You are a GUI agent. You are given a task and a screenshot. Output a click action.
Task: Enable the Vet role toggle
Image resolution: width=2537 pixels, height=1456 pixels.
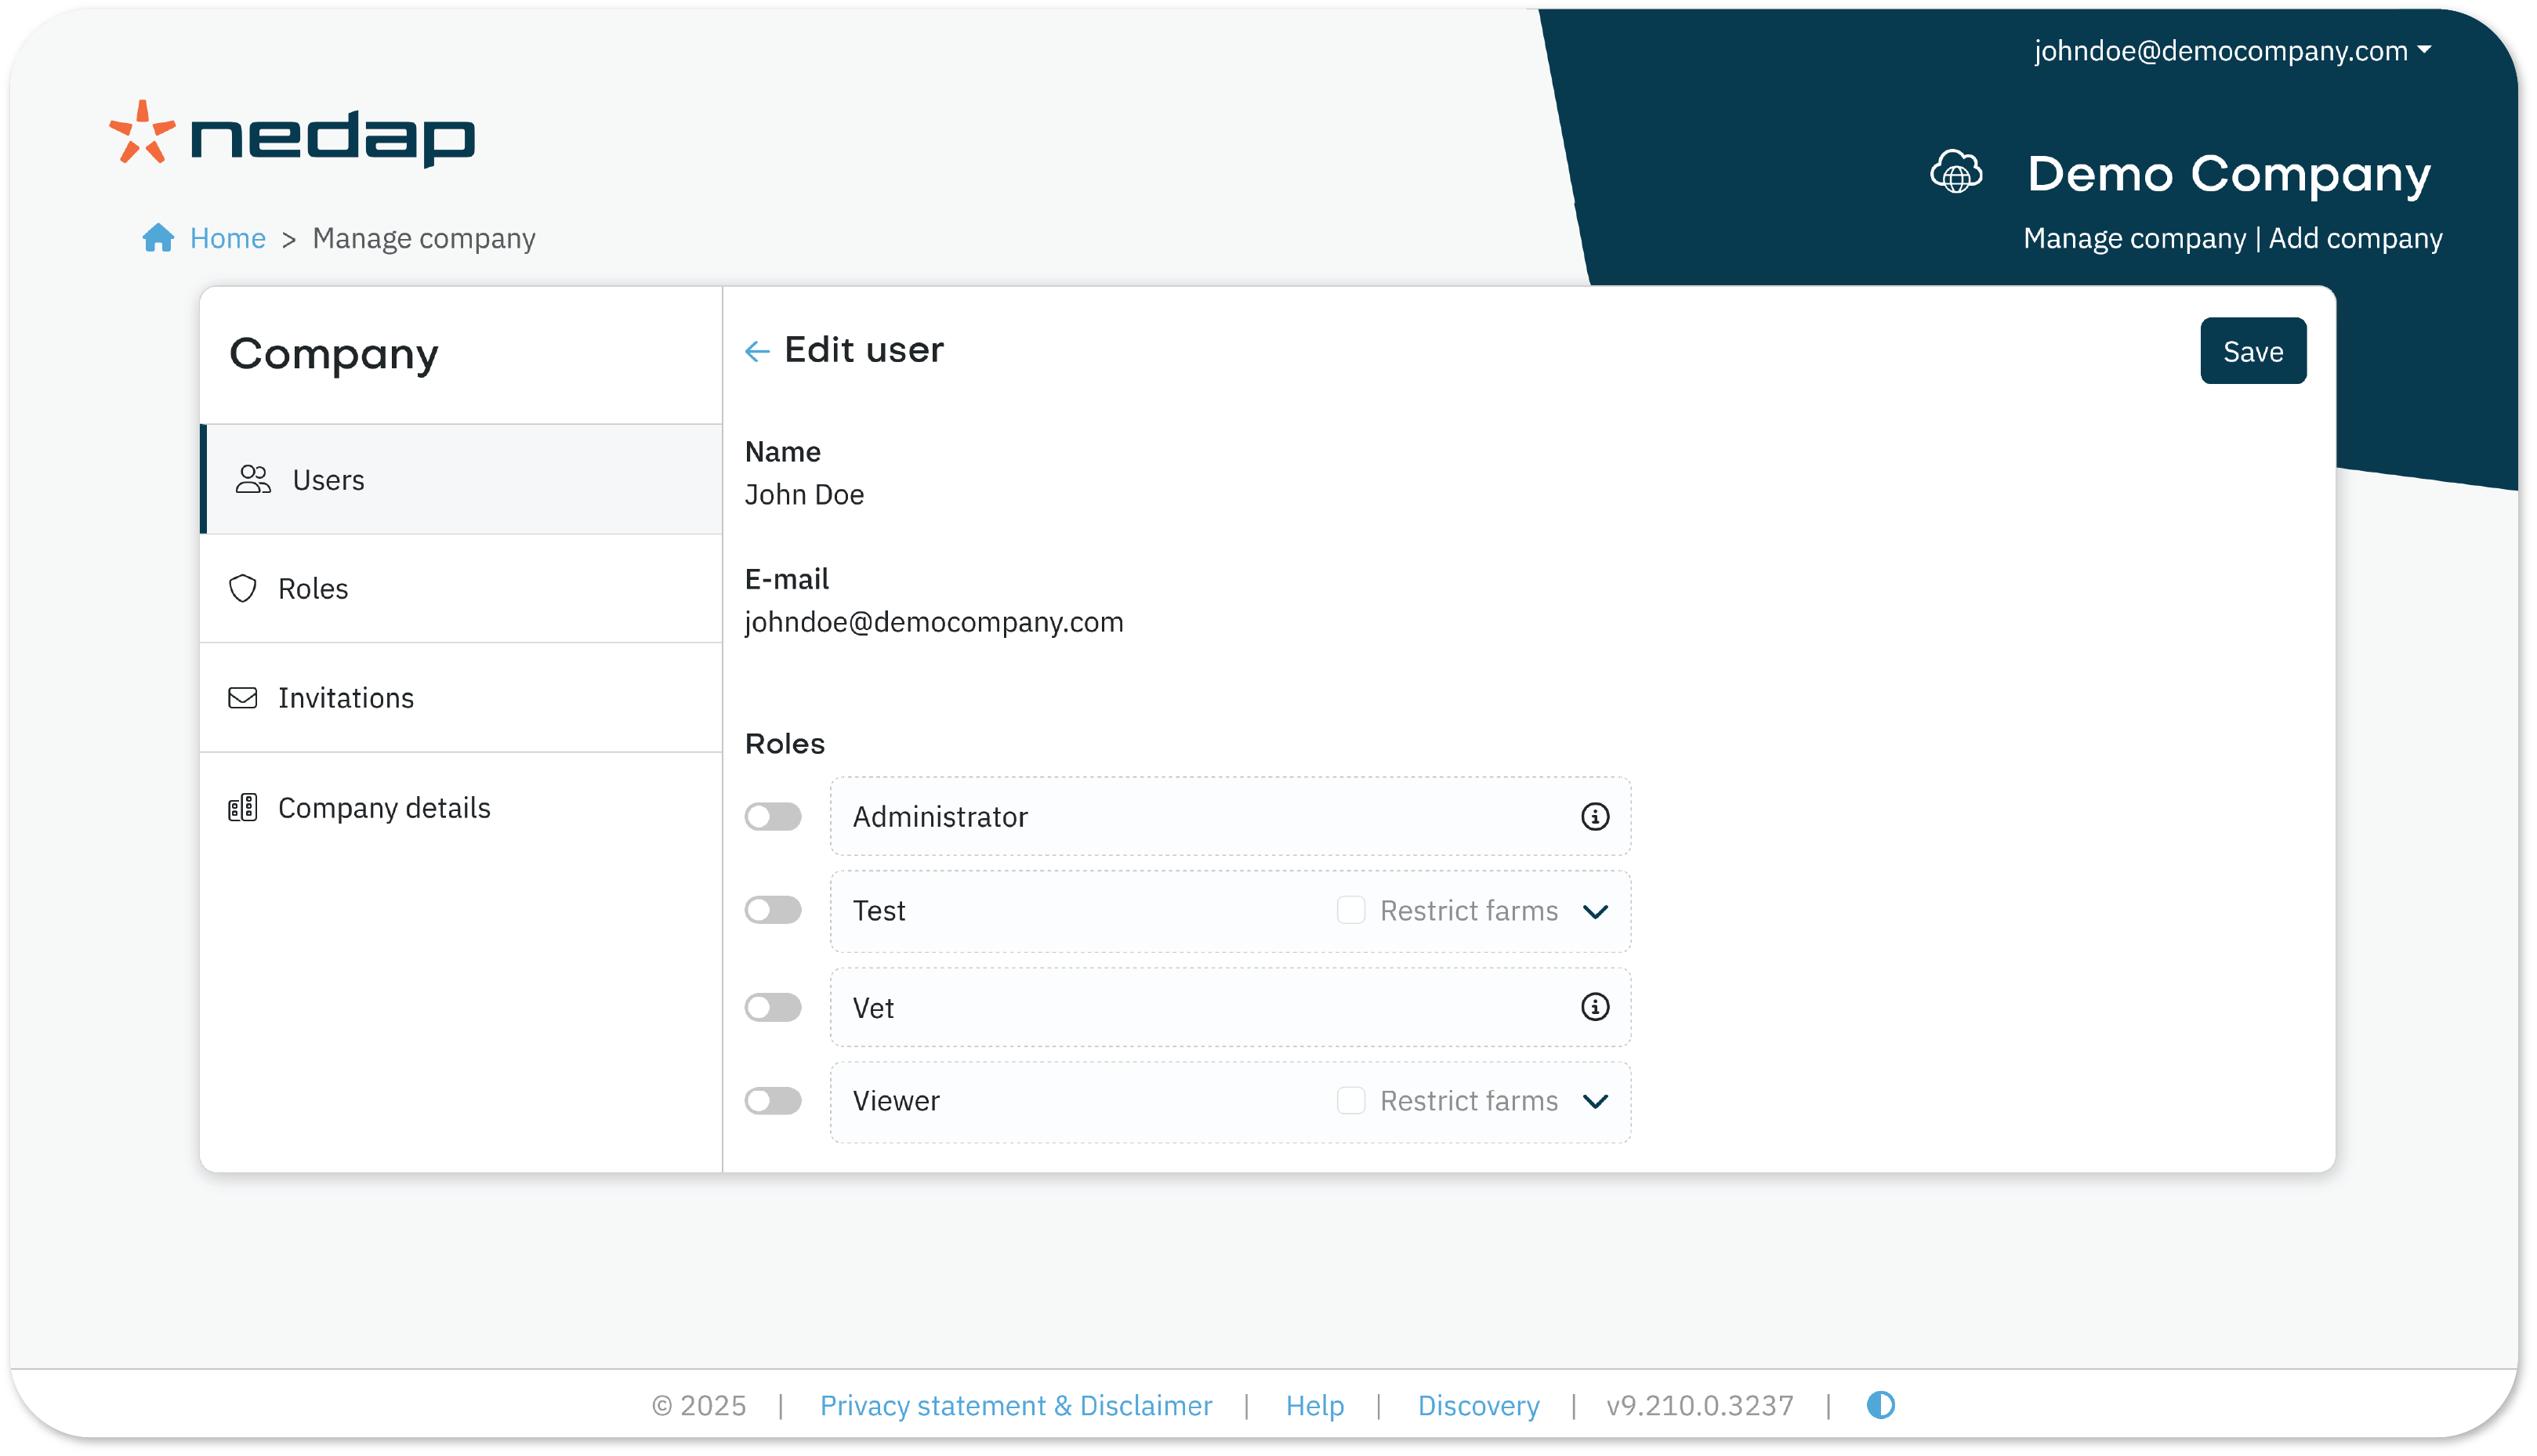click(x=773, y=1007)
